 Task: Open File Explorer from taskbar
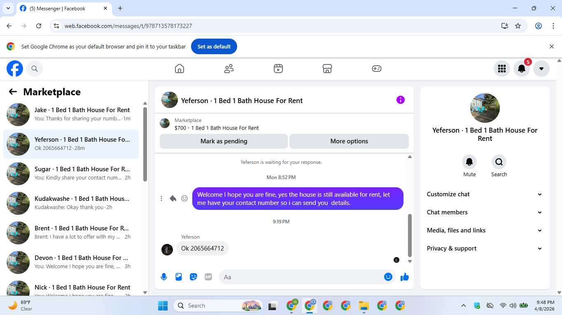pos(364,306)
